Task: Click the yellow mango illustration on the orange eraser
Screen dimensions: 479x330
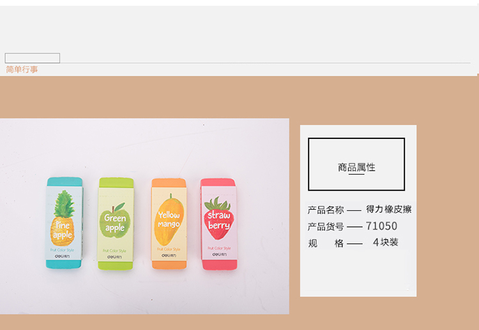Action: pos(169,219)
